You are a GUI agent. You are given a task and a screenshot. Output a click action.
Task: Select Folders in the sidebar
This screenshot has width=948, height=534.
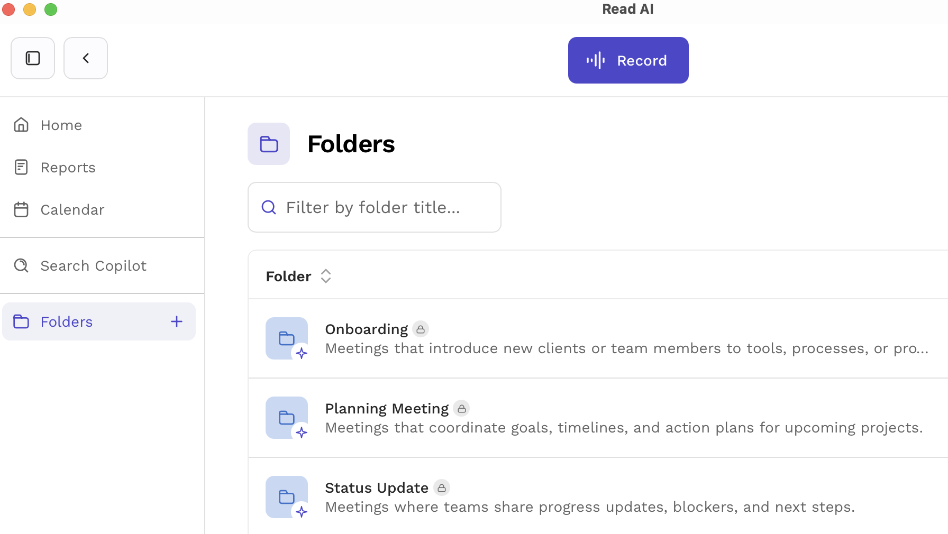(x=67, y=322)
